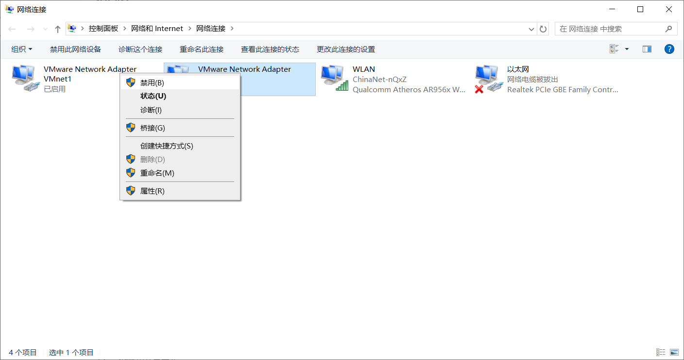Click the Realtek PCIe GBE Family text
The width and height of the screenshot is (684, 360).
563,90
